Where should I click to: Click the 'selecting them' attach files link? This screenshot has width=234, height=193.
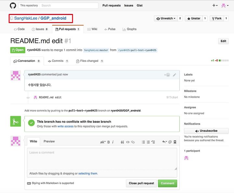click(88, 174)
